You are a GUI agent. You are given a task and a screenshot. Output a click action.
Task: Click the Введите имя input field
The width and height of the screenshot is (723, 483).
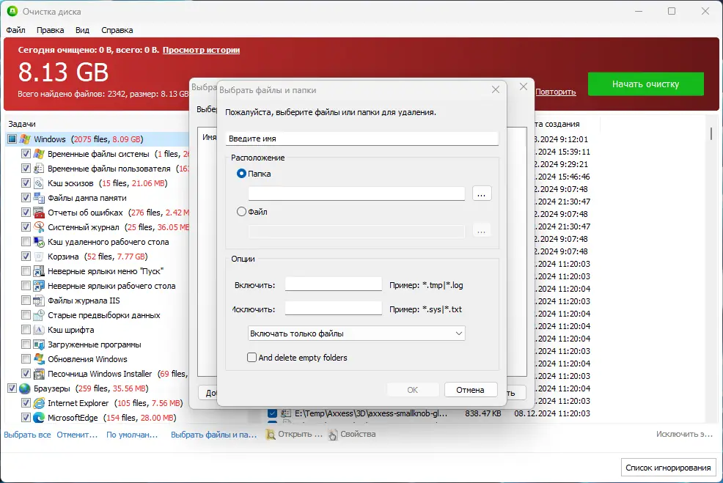(362, 139)
